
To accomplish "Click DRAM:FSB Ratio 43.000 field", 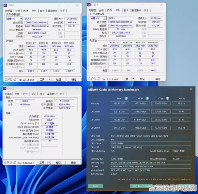I will pos(181,159).
